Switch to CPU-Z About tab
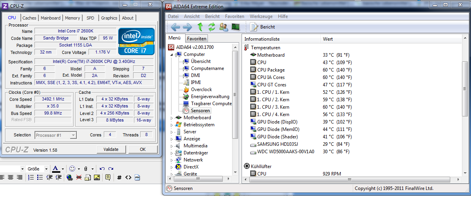Screen dimensions: 471x197 click(x=128, y=18)
